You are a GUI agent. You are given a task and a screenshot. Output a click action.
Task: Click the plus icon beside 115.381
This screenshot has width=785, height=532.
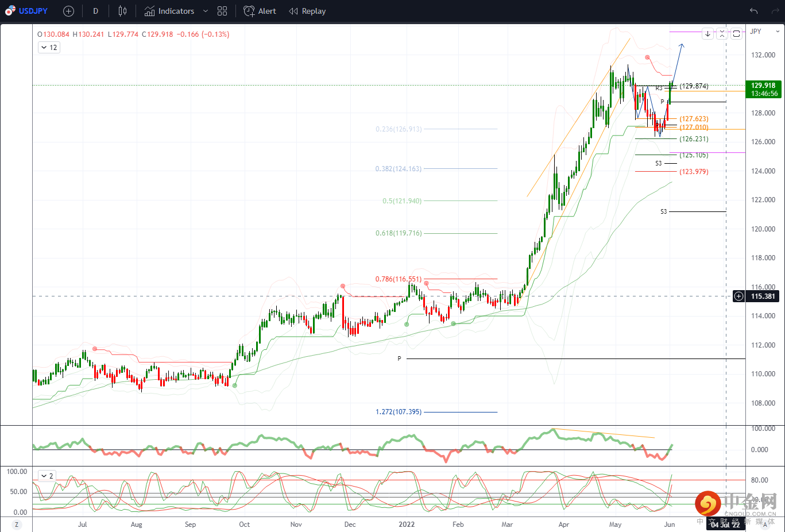point(738,296)
